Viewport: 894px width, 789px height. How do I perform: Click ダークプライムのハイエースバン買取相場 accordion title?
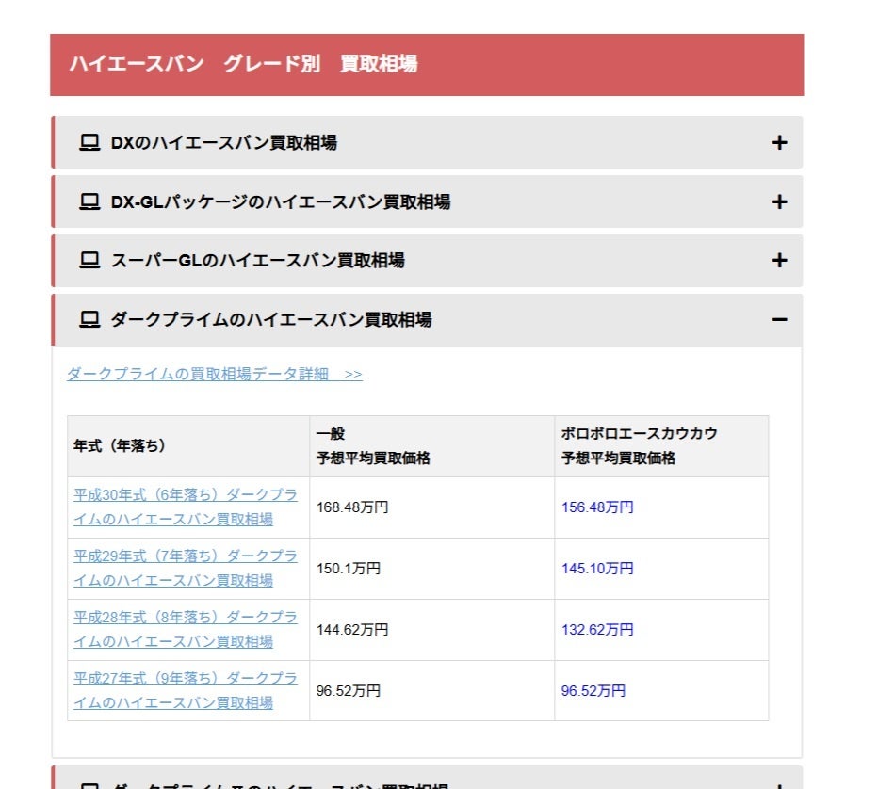coord(271,319)
